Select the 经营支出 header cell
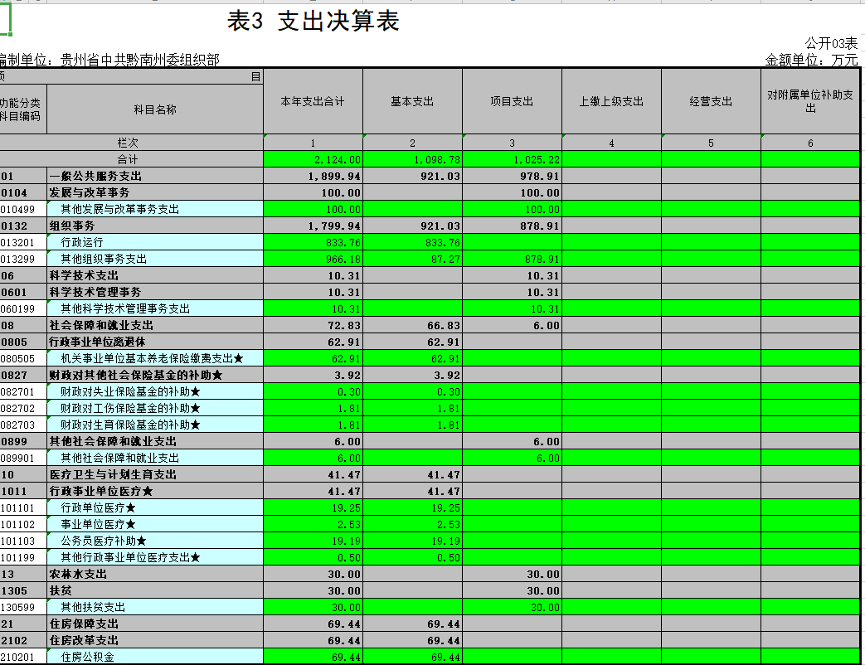Screen dimensions: 865x665 pyautogui.click(x=711, y=101)
